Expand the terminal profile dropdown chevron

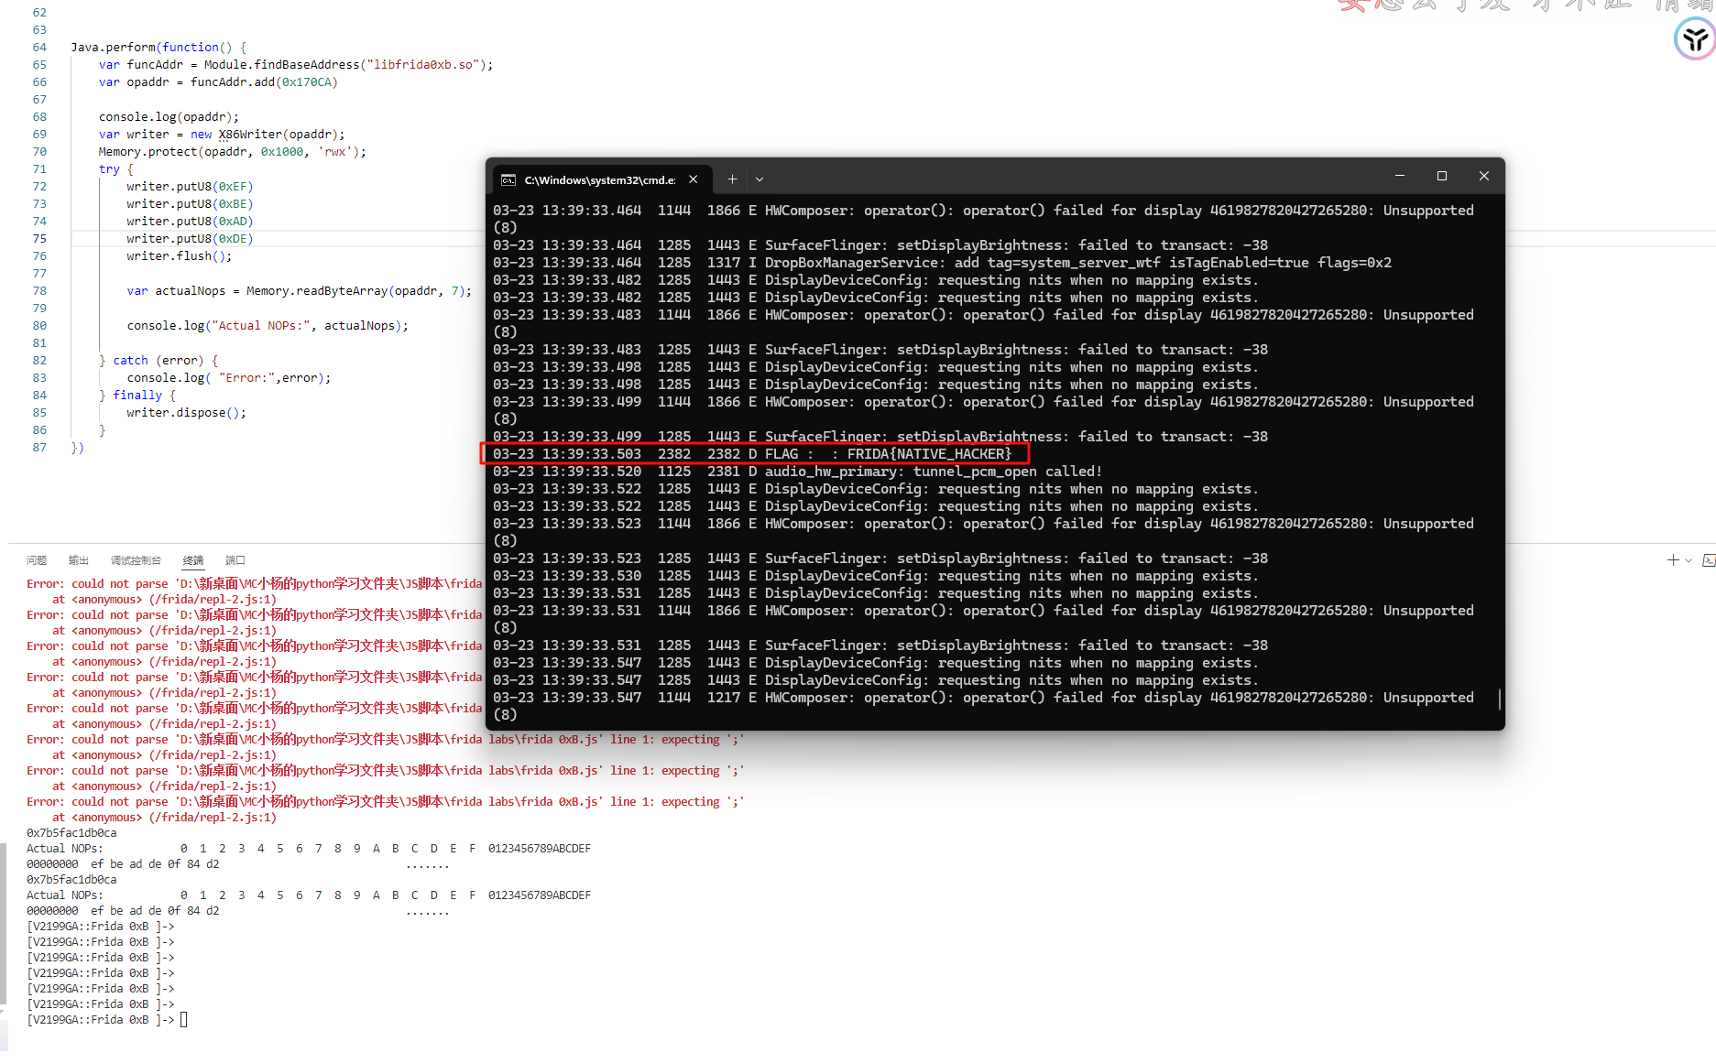point(760,179)
